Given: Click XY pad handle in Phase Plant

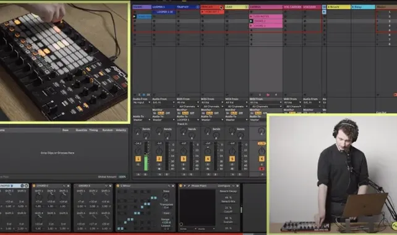Looking at the screenshot, I should click(181, 224).
